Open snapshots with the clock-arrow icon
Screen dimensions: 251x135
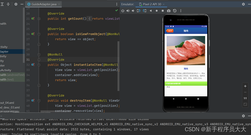(x=175, y=11)
